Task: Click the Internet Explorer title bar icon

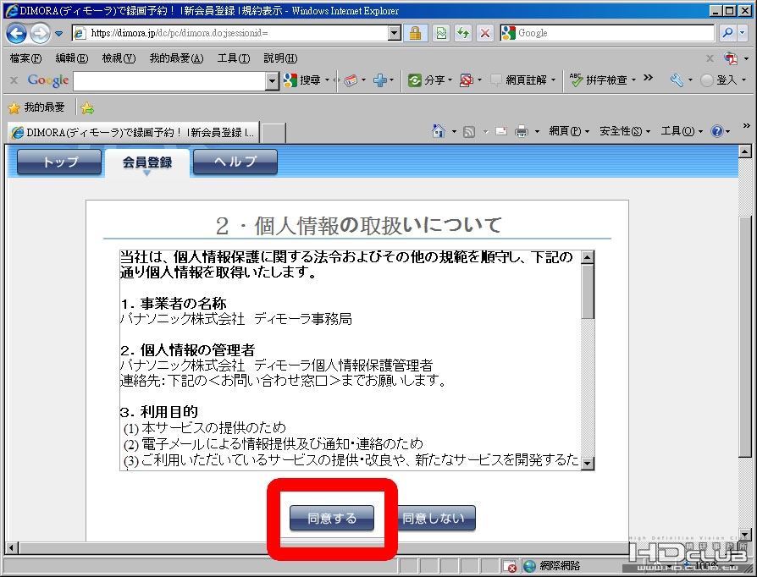Action: [12, 11]
